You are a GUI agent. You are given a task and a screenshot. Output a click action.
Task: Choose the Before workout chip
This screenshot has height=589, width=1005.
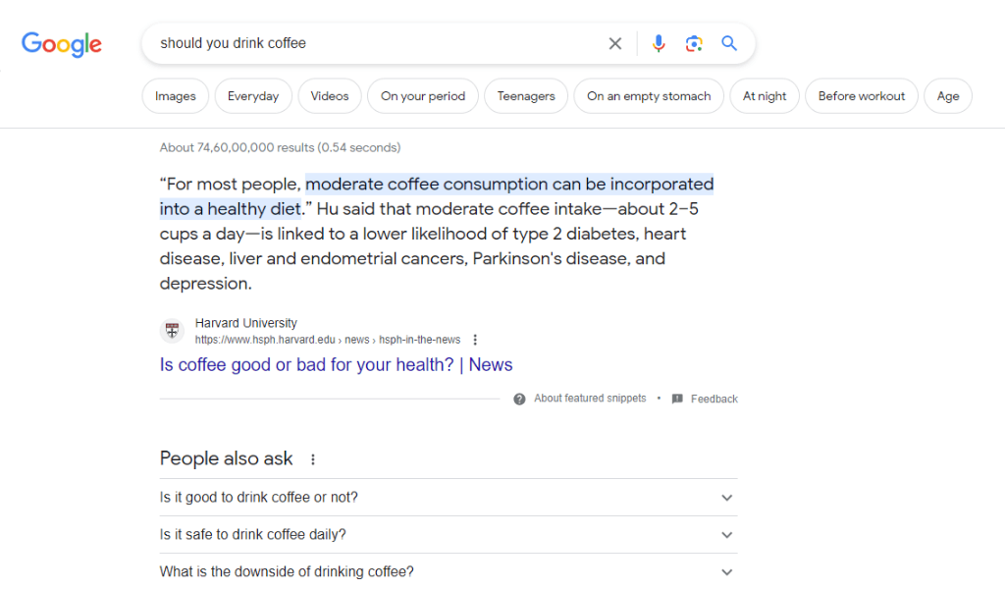[862, 96]
